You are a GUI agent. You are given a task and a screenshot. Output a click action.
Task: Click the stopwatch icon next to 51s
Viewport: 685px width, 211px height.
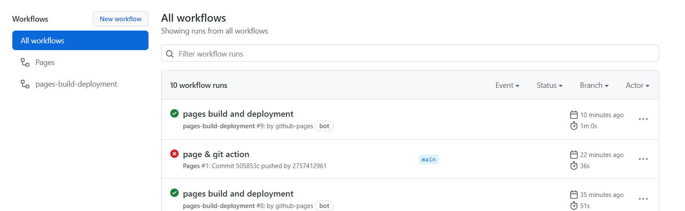pos(574,205)
